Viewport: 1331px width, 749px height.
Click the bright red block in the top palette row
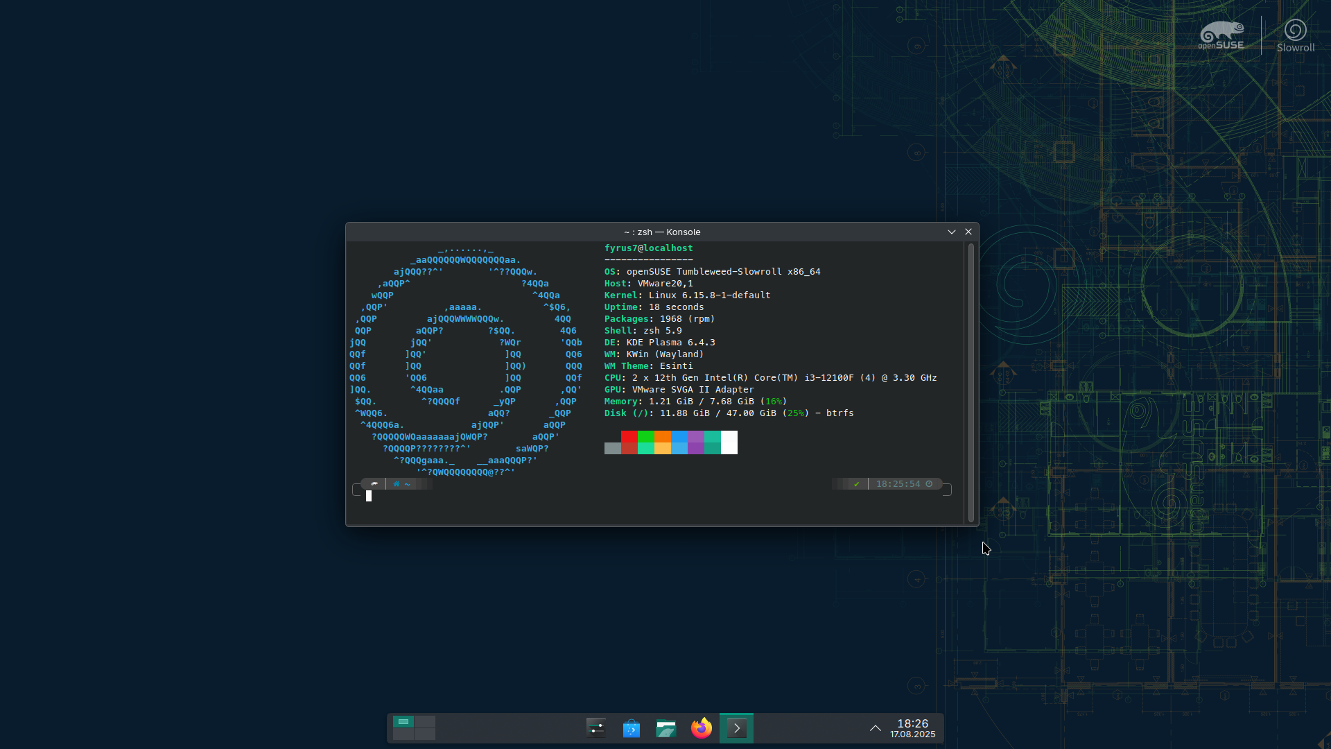click(x=629, y=436)
